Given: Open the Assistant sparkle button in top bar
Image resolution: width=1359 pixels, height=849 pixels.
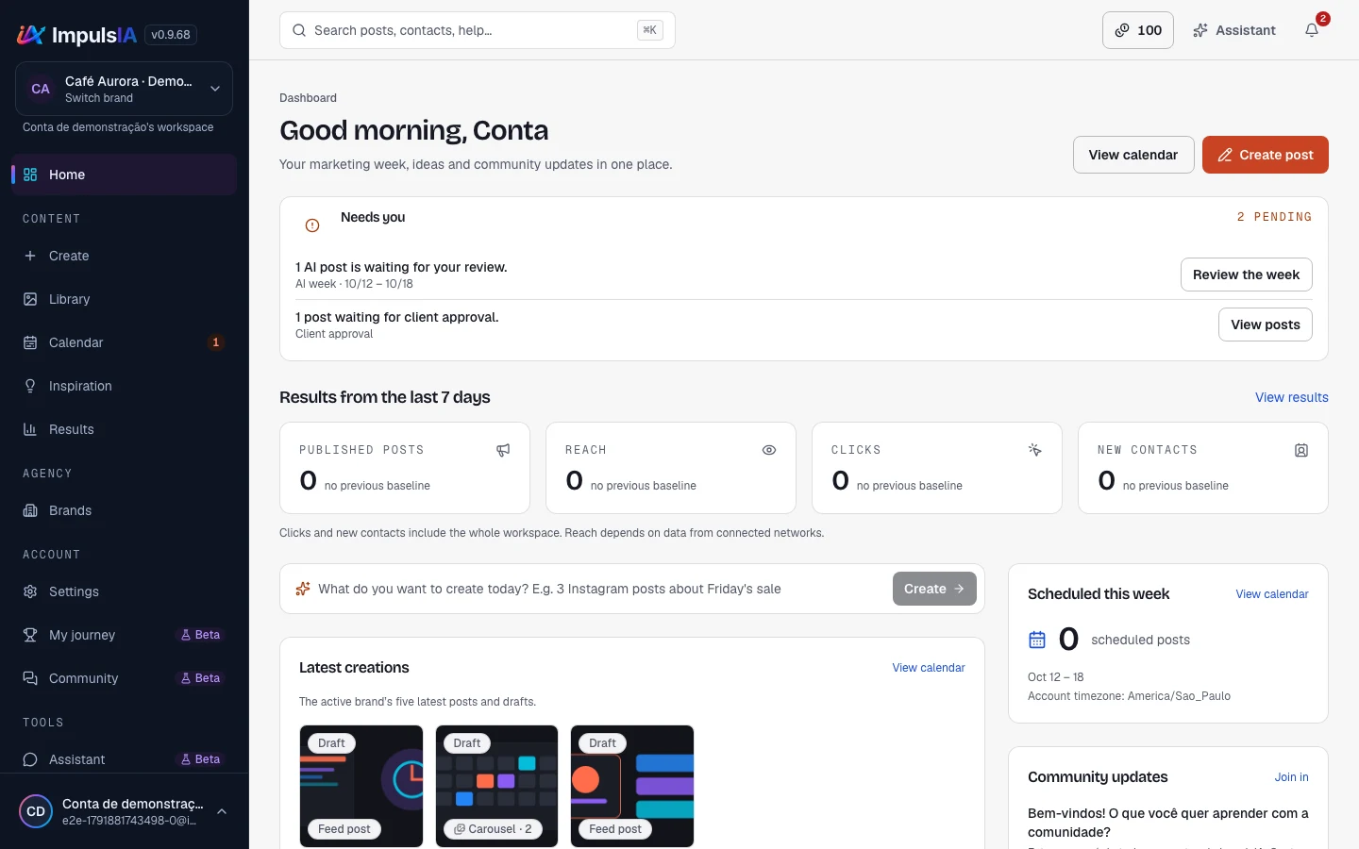Looking at the screenshot, I should [x=1234, y=30].
